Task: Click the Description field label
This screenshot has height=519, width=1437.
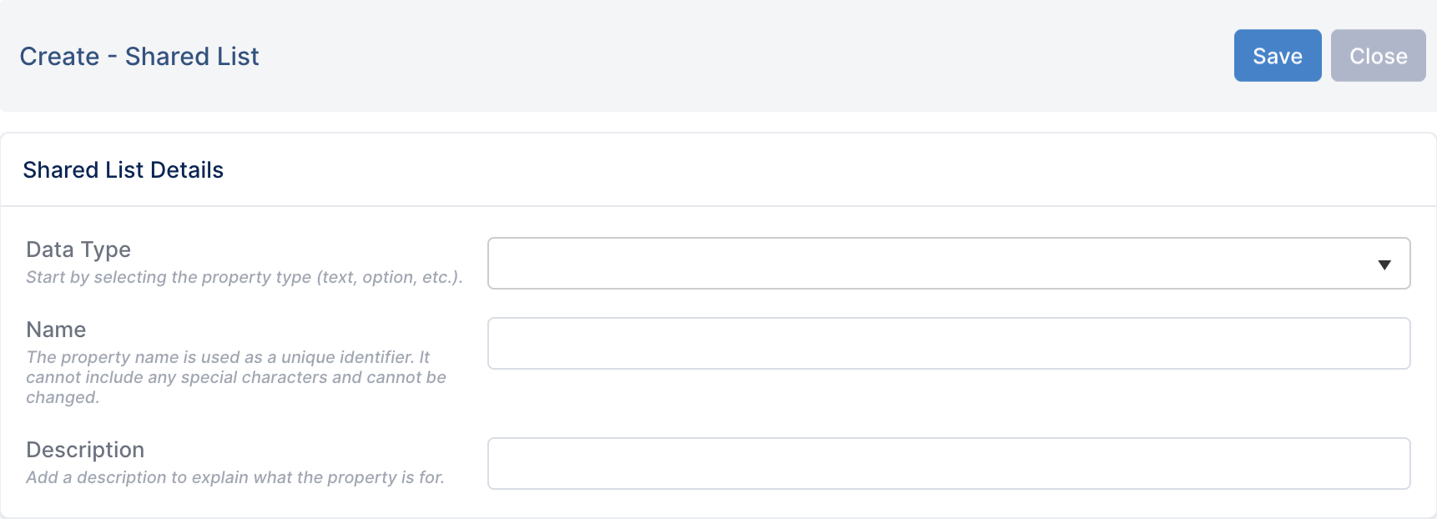Action: click(x=85, y=450)
